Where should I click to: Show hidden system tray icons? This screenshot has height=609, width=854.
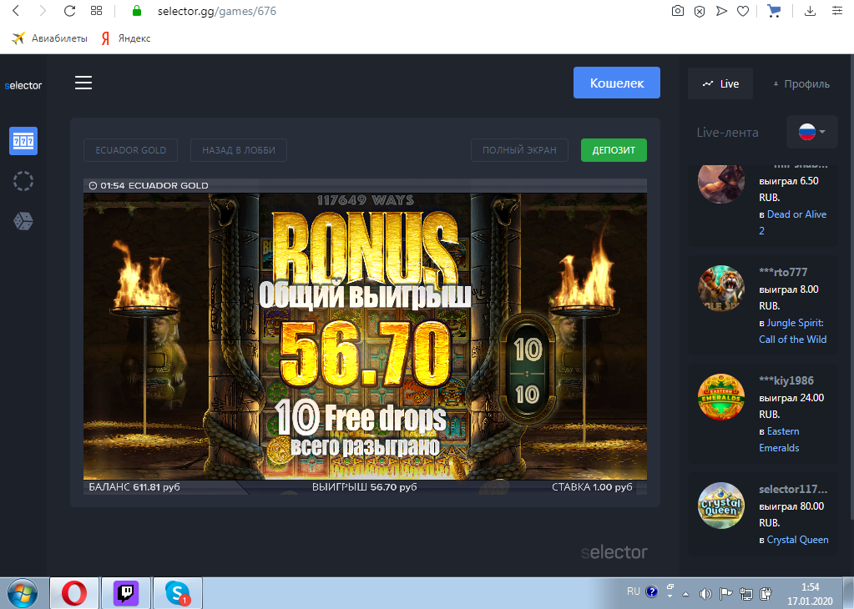coord(685,594)
